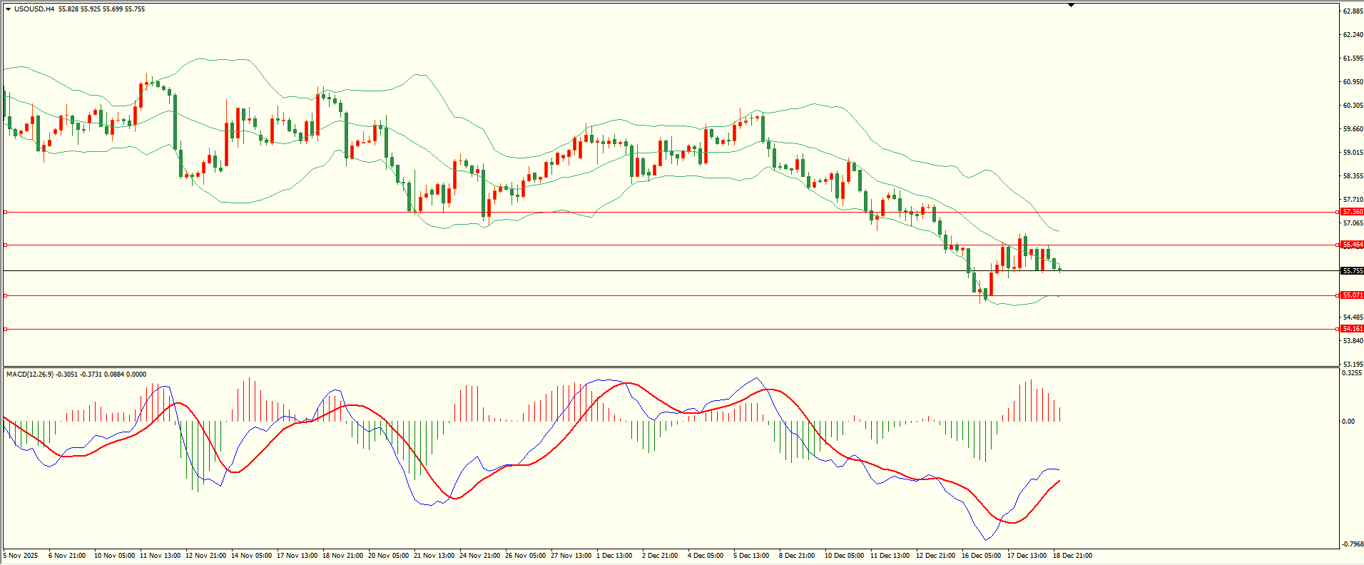1364x565 pixels.
Task: Grab left handle of the 54.161 line
Action: 6,329
